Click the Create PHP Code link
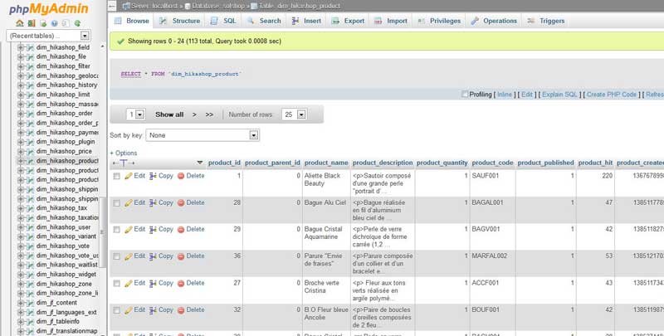 tap(611, 95)
